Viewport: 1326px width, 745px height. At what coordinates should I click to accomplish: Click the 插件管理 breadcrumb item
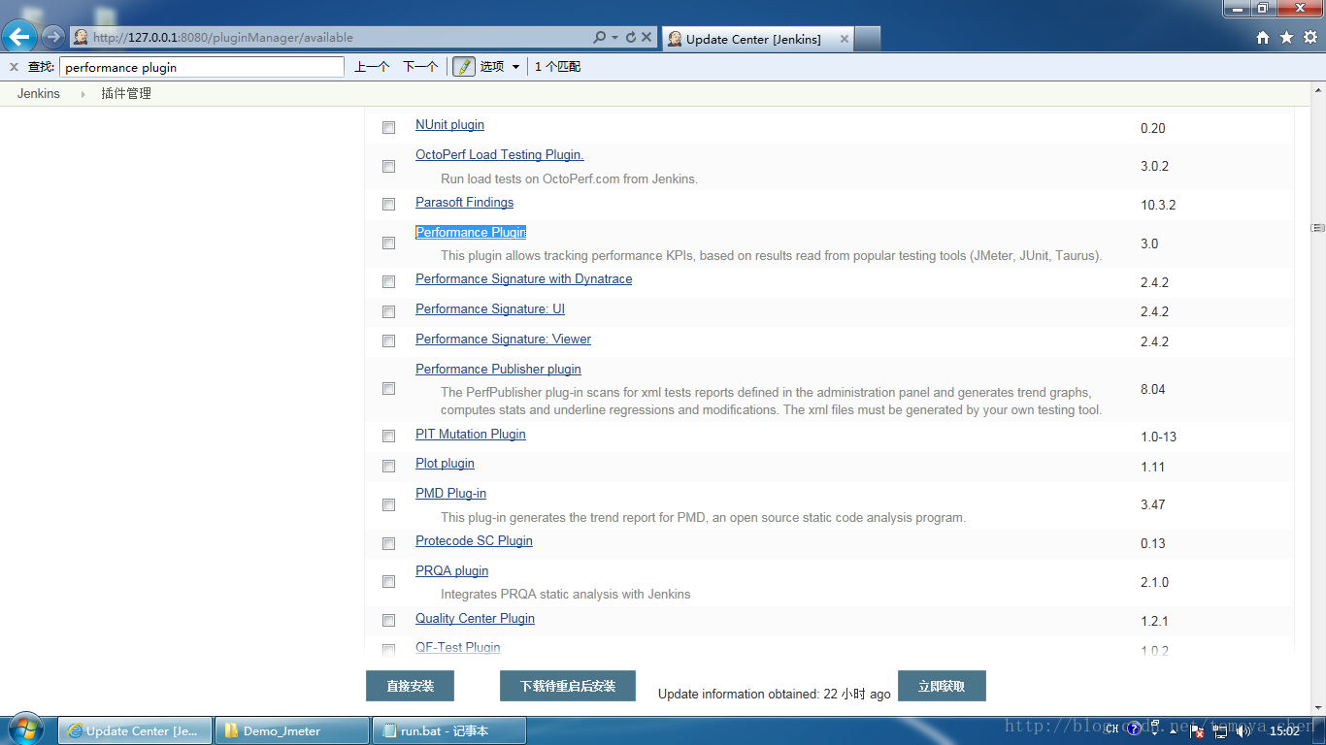coord(126,94)
